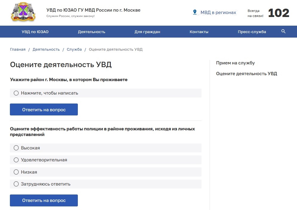Screen dimensions: 297x210
Task: Click the 'МВД в регионах' link
Action: click(x=218, y=13)
